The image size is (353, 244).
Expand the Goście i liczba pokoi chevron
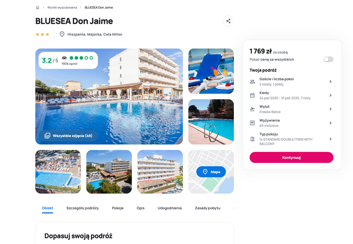coord(330,82)
